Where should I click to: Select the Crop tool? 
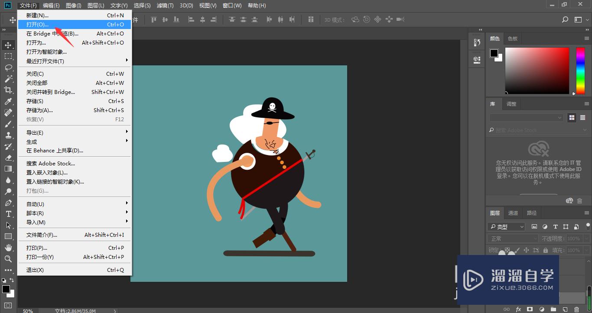click(x=8, y=90)
